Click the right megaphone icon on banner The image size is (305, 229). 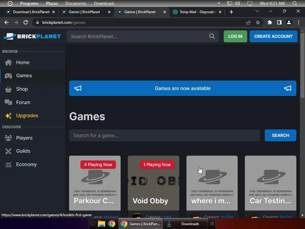(x=287, y=88)
